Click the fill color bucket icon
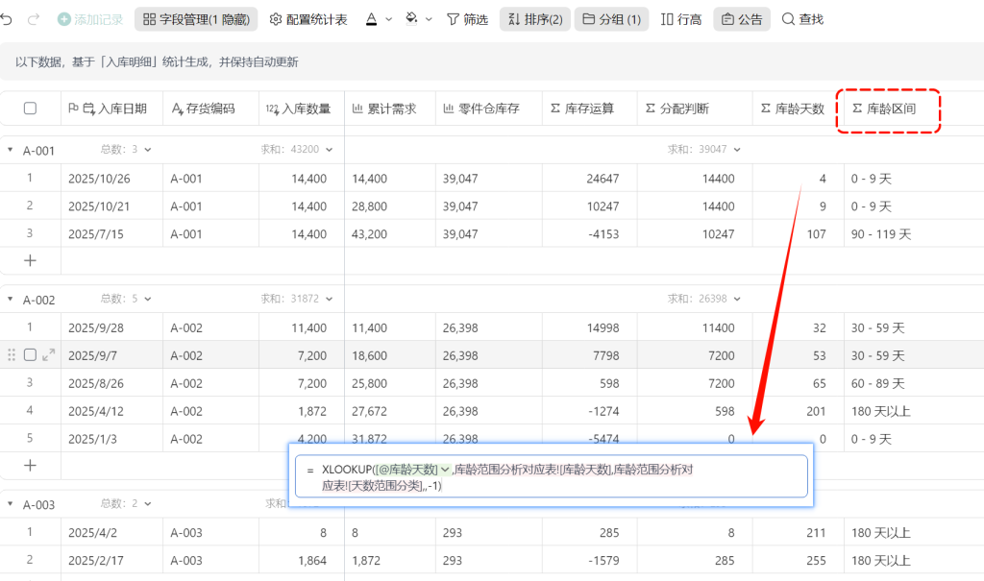Image resolution: width=984 pixels, height=581 pixels. [x=411, y=19]
